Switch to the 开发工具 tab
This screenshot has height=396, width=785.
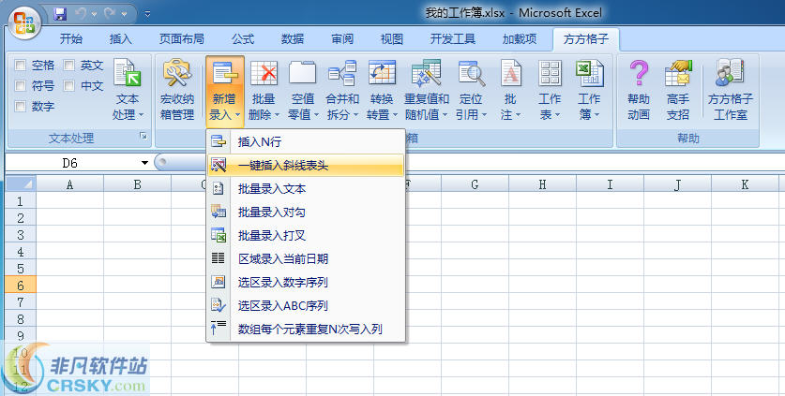click(453, 39)
